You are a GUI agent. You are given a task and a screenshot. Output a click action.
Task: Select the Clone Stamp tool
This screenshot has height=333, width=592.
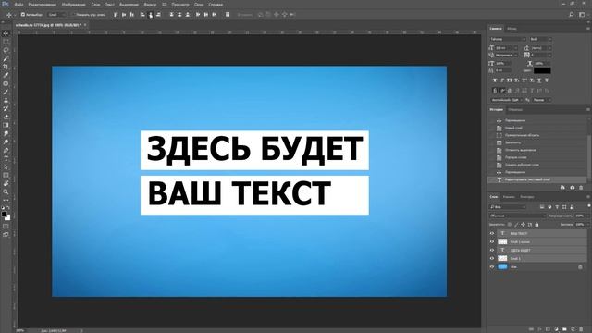tap(6, 100)
